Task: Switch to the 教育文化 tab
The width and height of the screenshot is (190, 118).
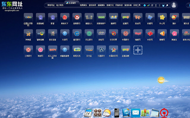Action: pos(110,5)
